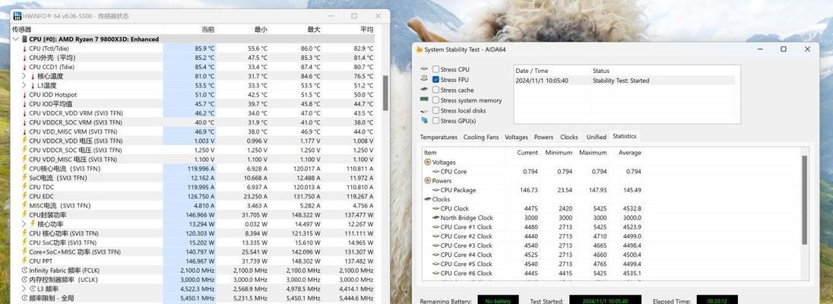Switch to the Cooling Fans tab
This screenshot has width=833, height=304.
[x=481, y=137]
